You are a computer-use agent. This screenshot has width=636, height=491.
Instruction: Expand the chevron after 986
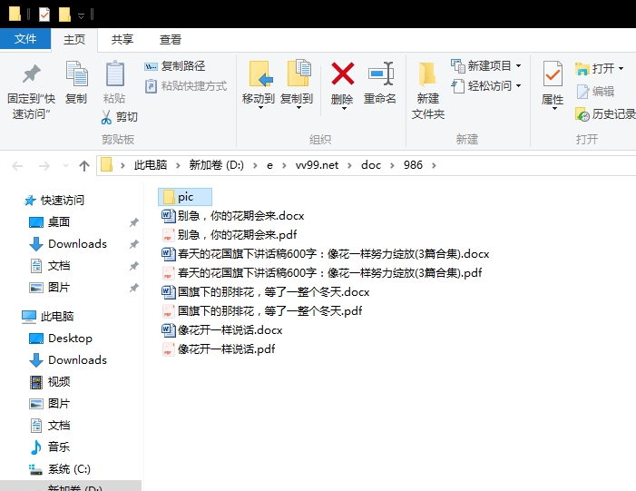(x=434, y=165)
